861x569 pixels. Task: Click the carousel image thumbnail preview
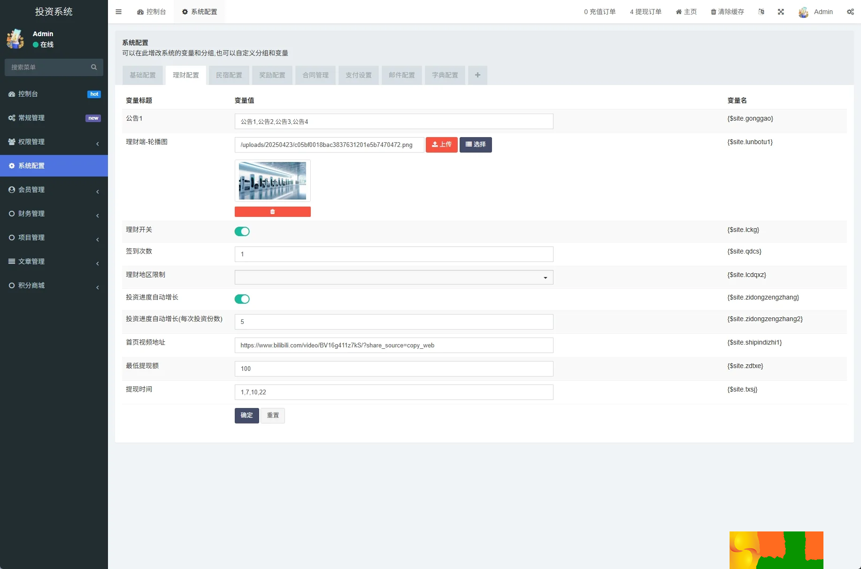(272, 181)
